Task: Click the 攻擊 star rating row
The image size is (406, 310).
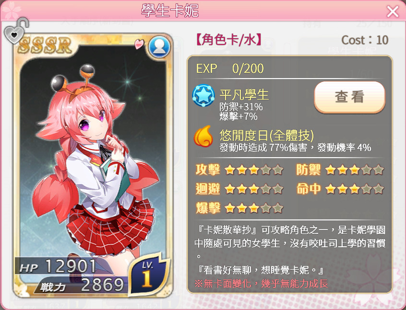Action: click(239, 170)
